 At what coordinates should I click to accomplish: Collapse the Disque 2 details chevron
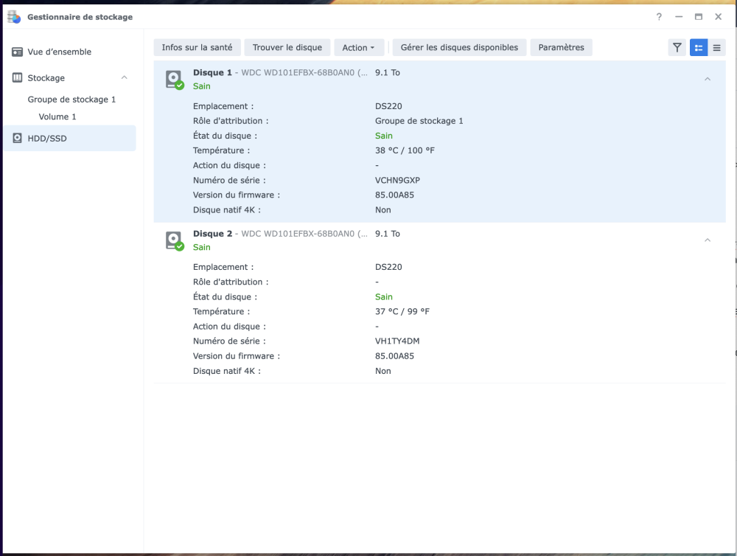(x=708, y=240)
